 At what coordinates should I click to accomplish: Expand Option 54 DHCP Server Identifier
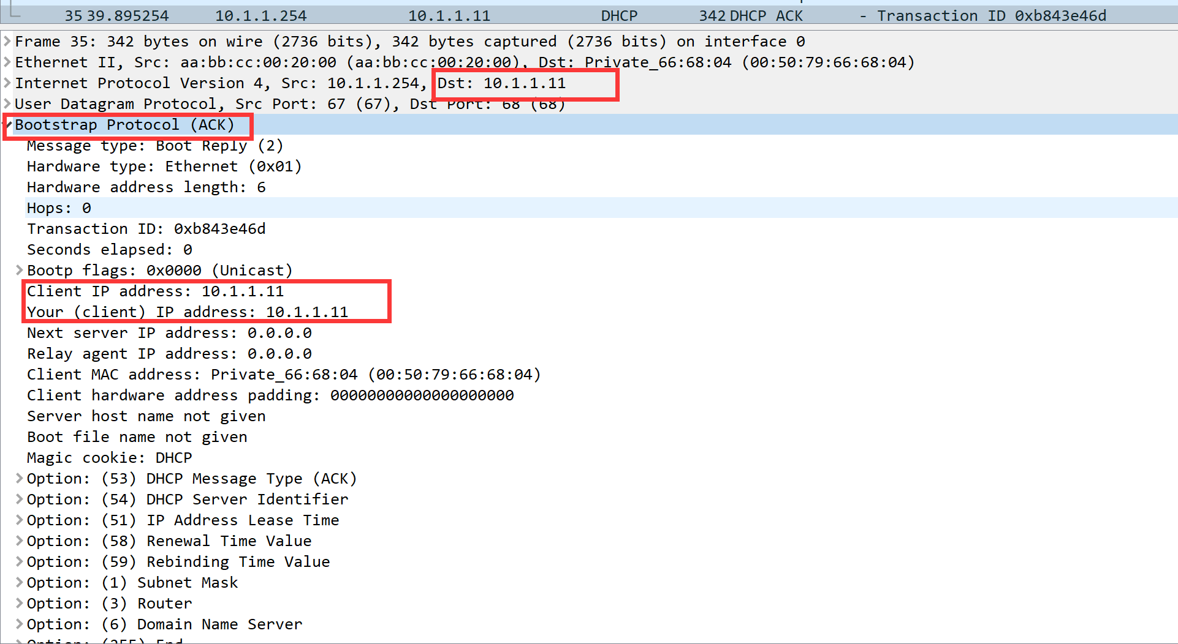[19, 500]
